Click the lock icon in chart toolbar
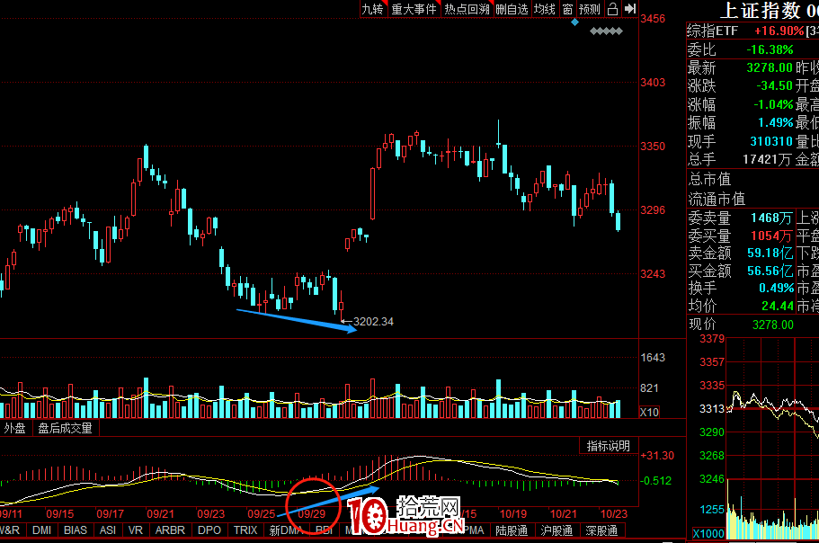 click(x=613, y=9)
